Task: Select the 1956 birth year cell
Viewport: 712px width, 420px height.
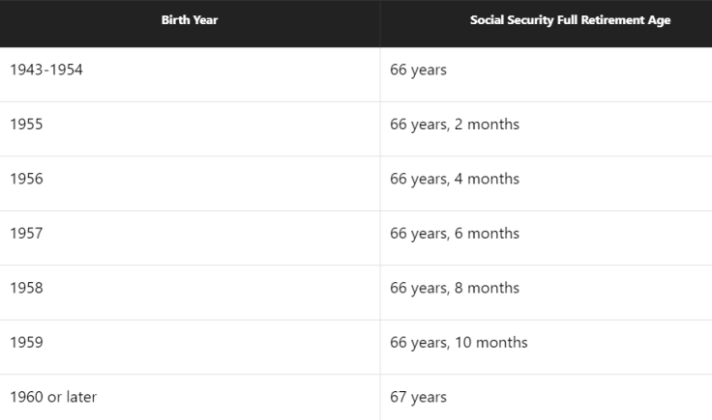Action: [190, 183]
